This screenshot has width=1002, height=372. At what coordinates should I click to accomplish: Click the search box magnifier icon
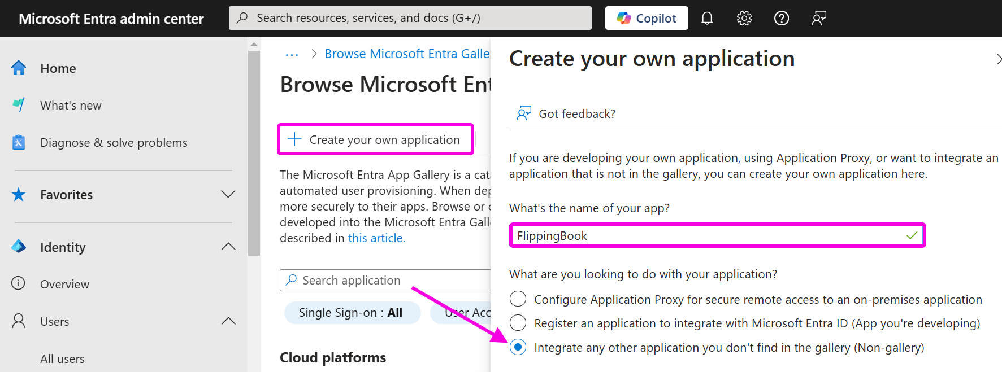242,18
